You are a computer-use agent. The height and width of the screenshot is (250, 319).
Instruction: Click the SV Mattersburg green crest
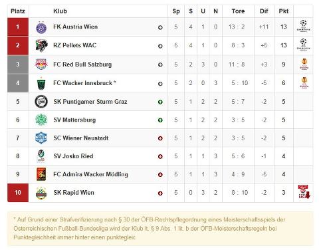[41, 120]
